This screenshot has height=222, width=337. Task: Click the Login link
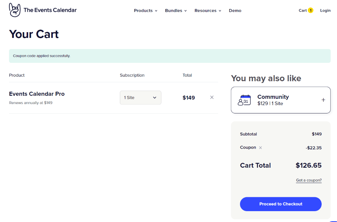325,10
